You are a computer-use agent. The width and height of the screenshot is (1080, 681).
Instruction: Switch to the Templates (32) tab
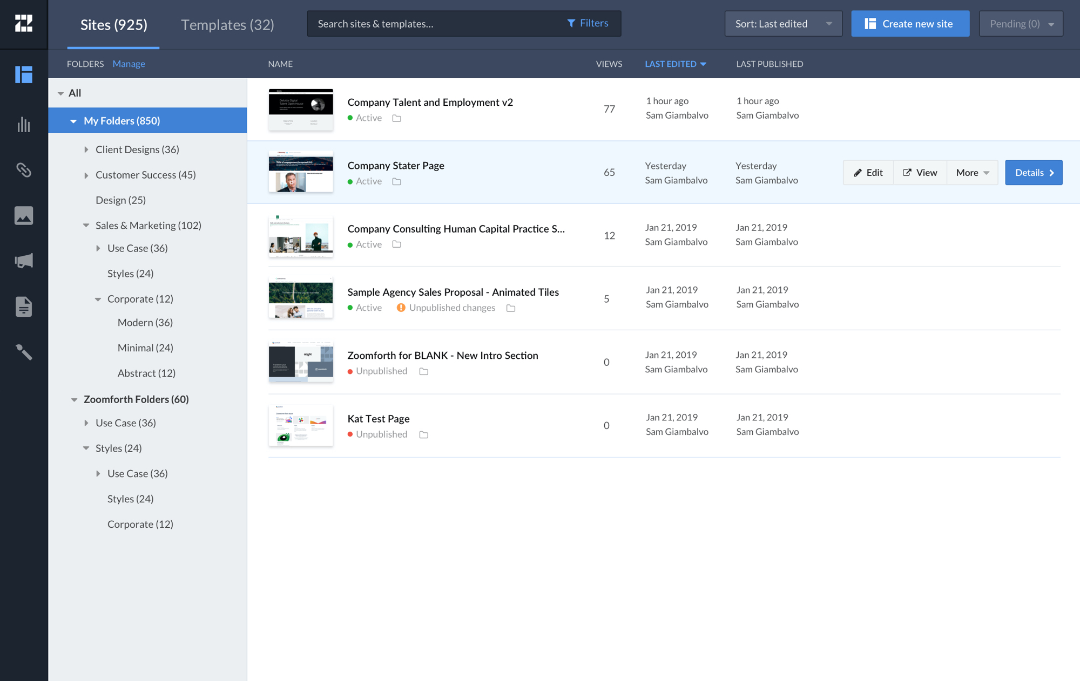[227, 25]
